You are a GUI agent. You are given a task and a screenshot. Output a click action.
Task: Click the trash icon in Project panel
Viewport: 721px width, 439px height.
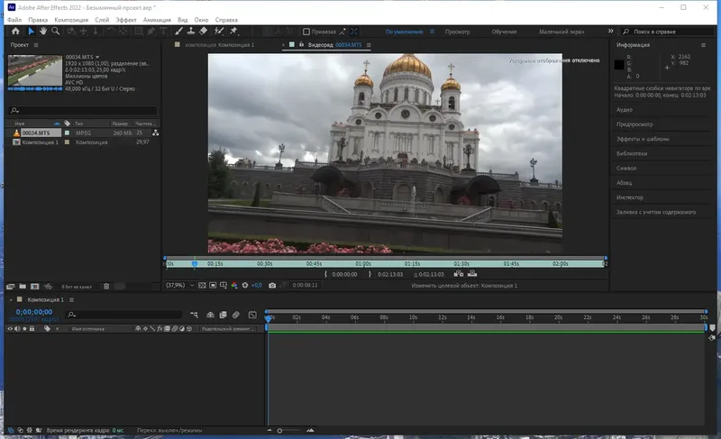click(105, 286)
